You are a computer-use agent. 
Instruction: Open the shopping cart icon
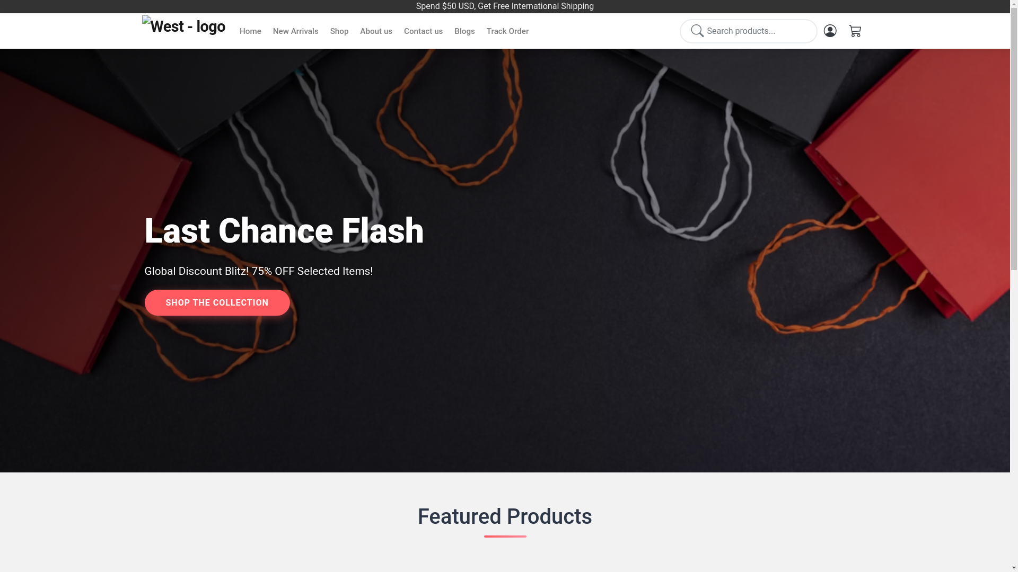855,31
